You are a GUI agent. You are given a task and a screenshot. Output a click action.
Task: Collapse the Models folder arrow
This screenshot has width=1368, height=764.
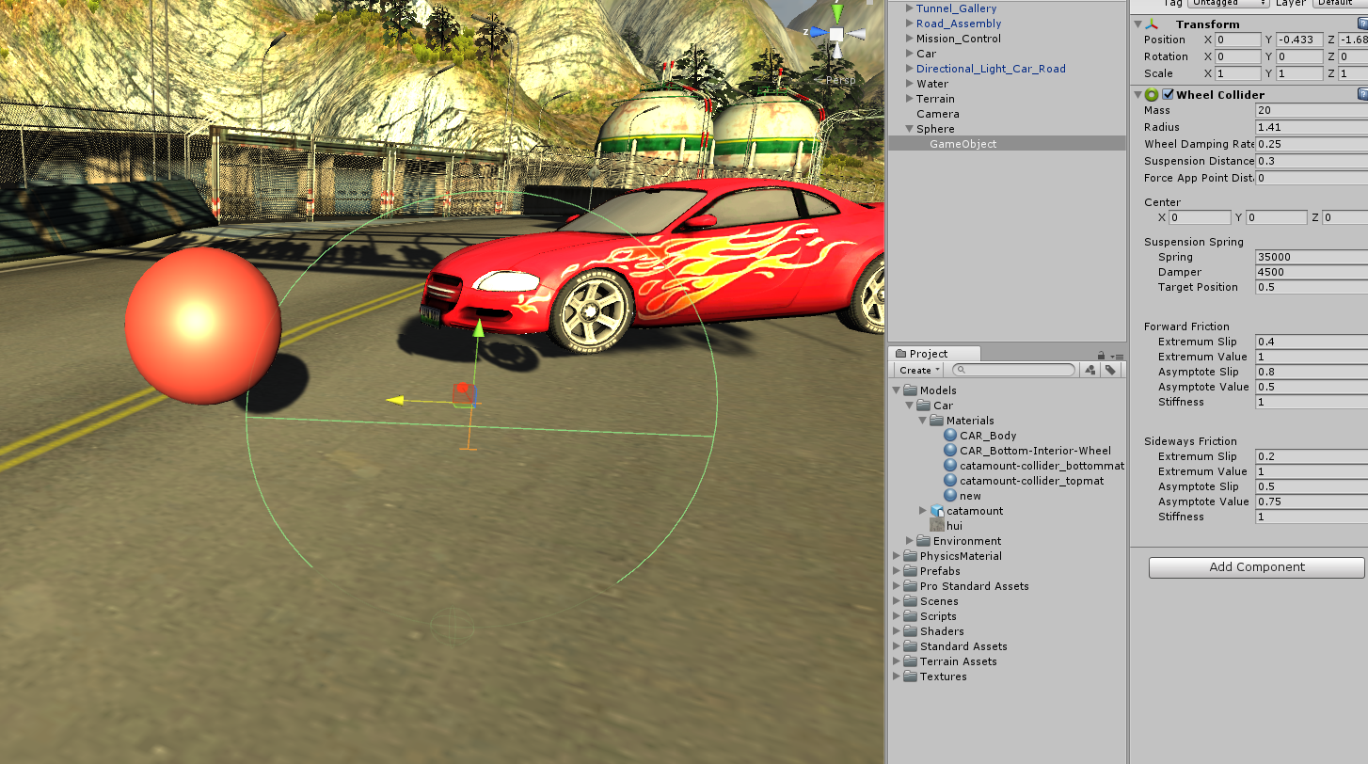tap(897, 390)
